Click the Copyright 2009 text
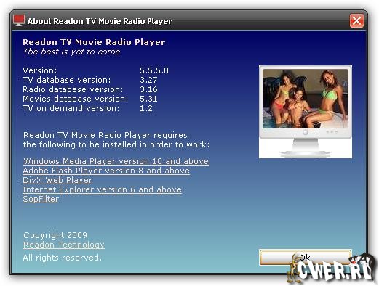Image resolution: width=379 pixels, height=286 pixels. click(x=55, y=235)
